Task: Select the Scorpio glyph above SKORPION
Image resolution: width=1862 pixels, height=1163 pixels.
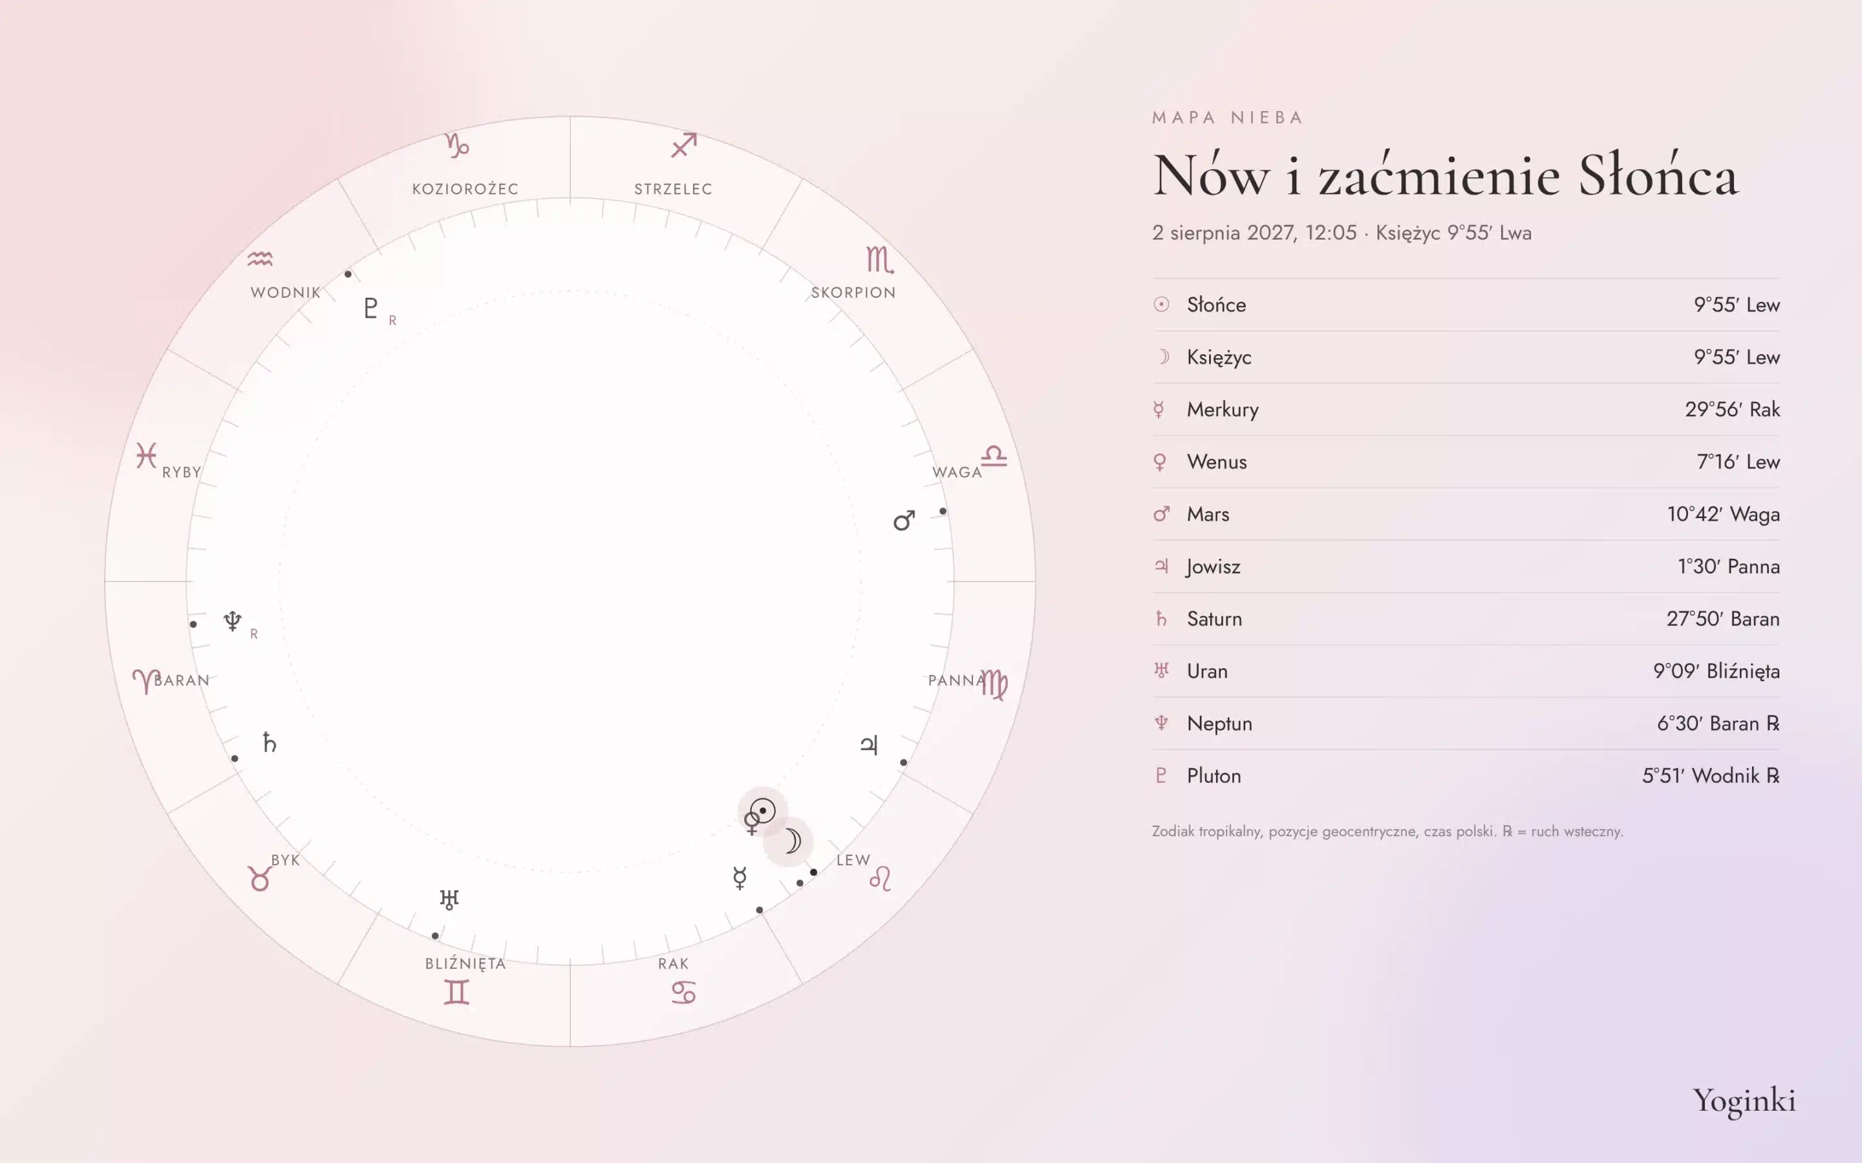Action: point(880,260)
